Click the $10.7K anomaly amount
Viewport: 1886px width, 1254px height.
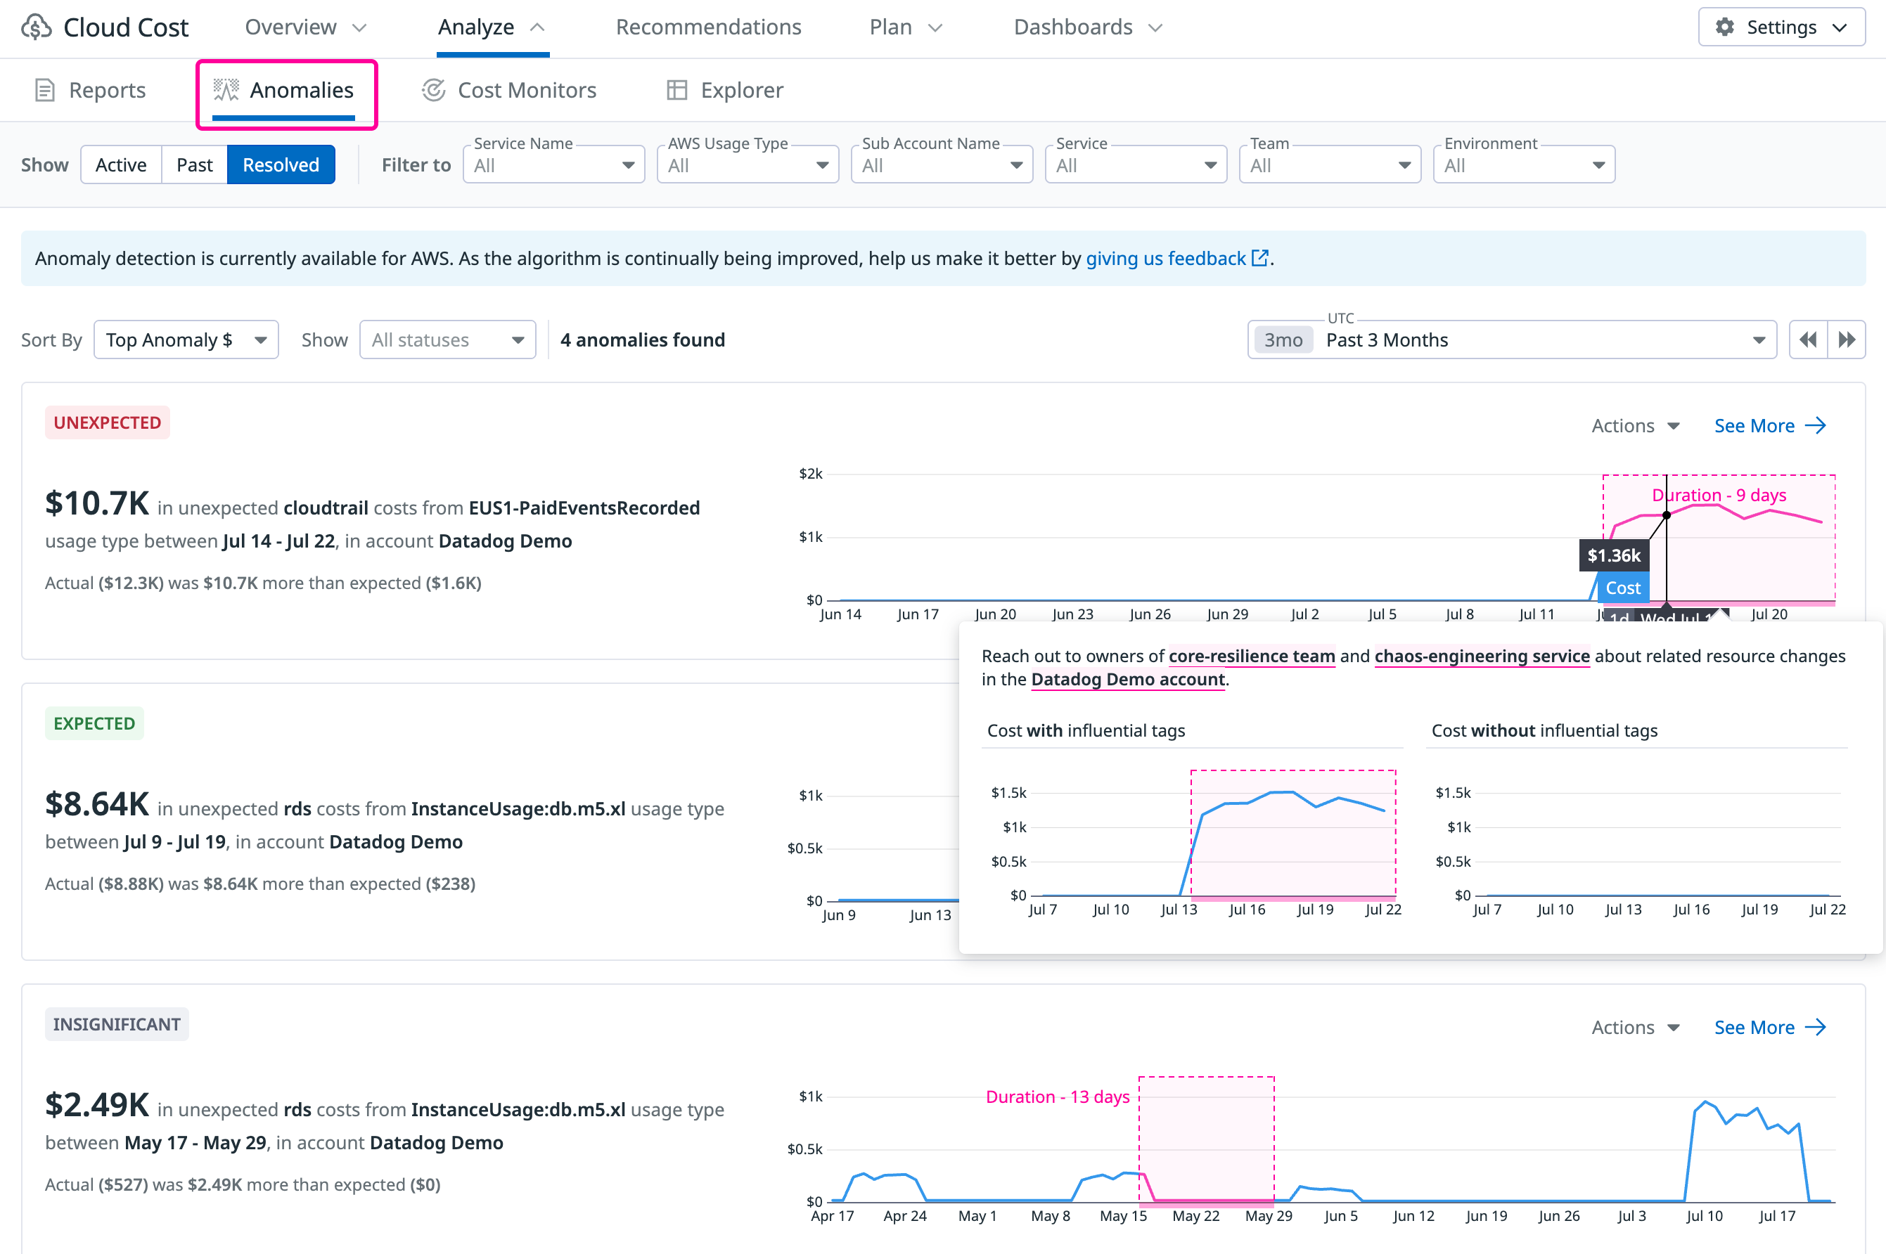click(x=97, y=503)
